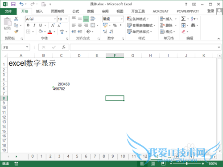Toggle wrap text icon
Screen dimensions: 223x167
click(93, 19)
